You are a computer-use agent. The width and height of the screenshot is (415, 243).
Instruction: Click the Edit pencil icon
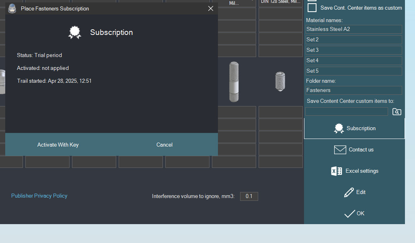pyautogui.click(x=349, y=192)
